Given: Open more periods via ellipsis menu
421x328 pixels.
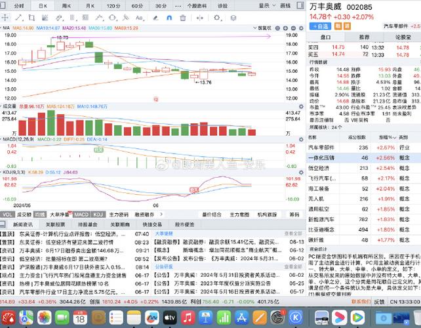Looking at the screenshot, I should point(178,6).
